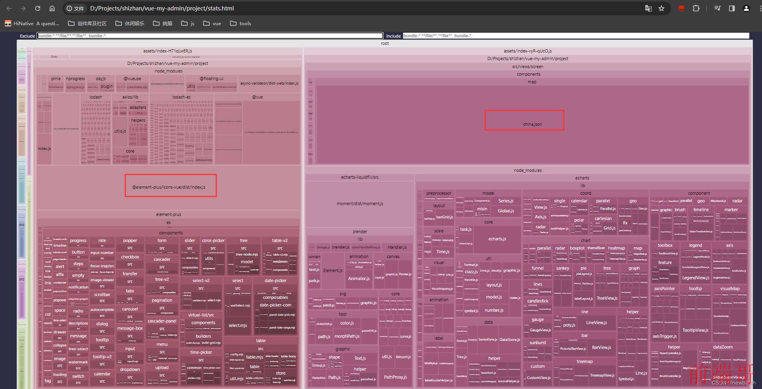Select assets/index-vyR-qUcO.js bundle header
The width and height of the screenshot is (762, 389).
pyautogui.click(x=528, y=51)
